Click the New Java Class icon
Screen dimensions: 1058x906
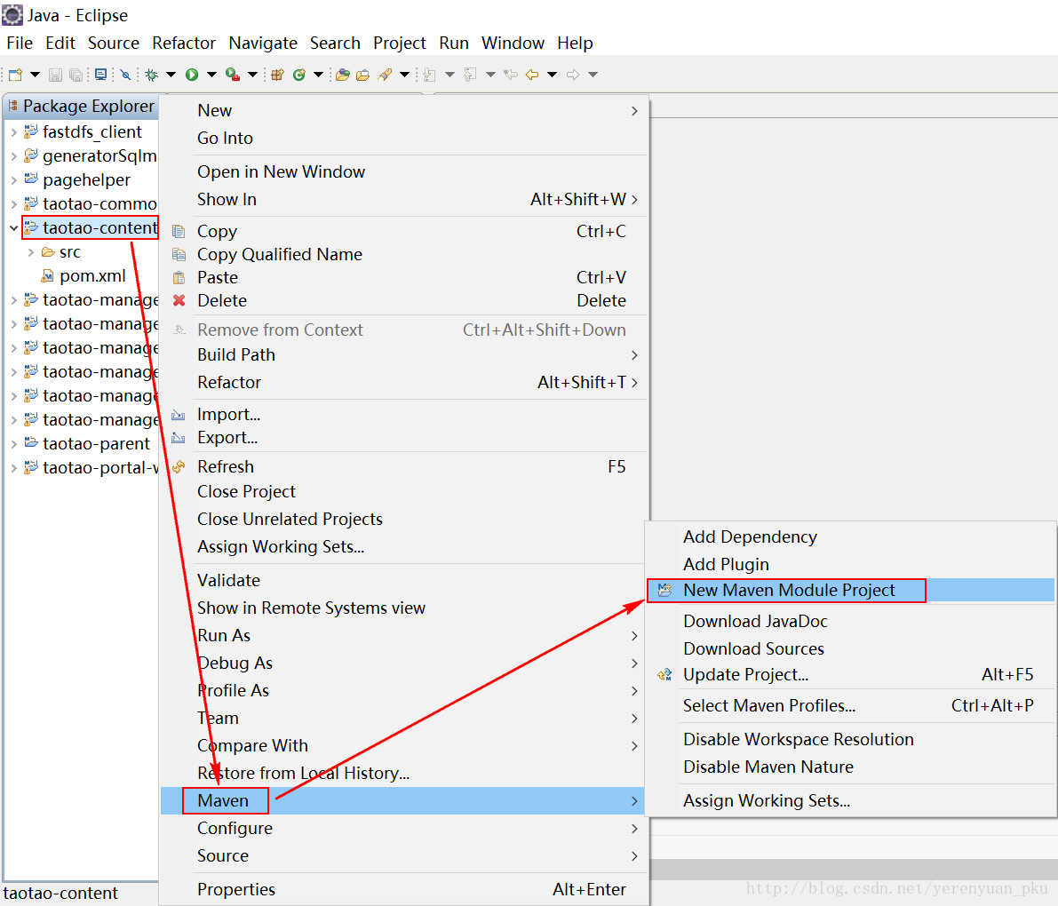pyautogui.click(x=298, y=75)
